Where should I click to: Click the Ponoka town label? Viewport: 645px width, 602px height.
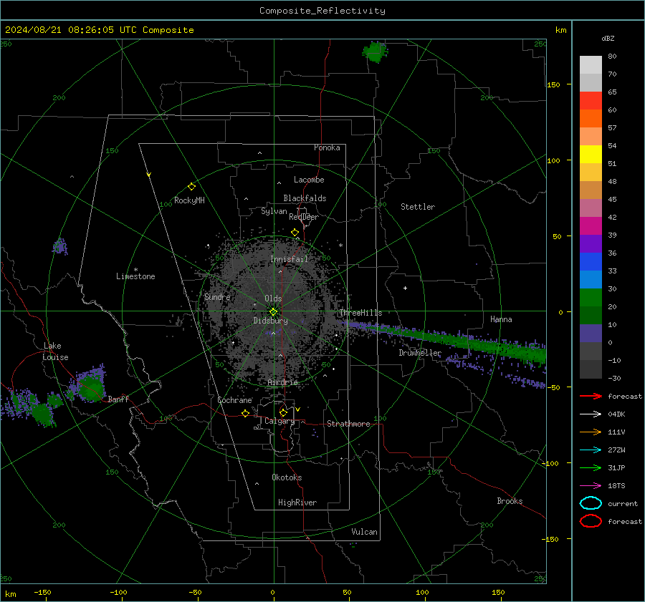(x=327, y=147)
